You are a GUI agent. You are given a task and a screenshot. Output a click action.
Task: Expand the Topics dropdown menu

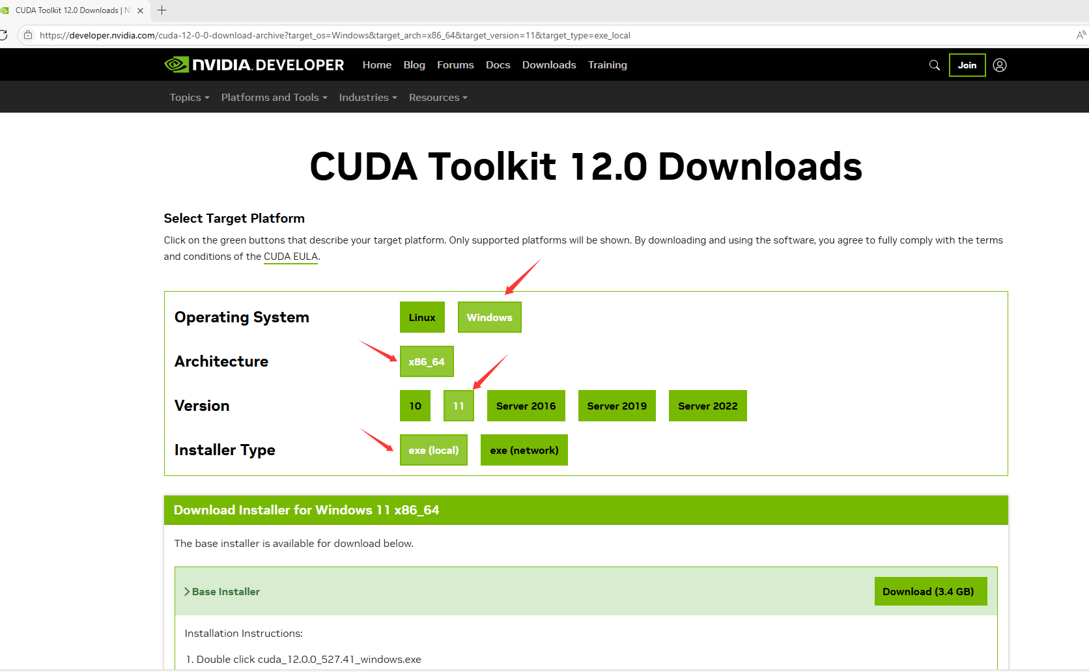pos(190,97)
